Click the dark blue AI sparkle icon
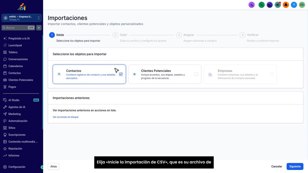Viewport: 308px width, 173px height. pyautogui.click(x=269, y=5)
